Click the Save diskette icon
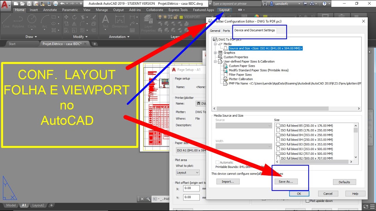The height and width of the screenshot is (211, 376). [x=29, y=4]
